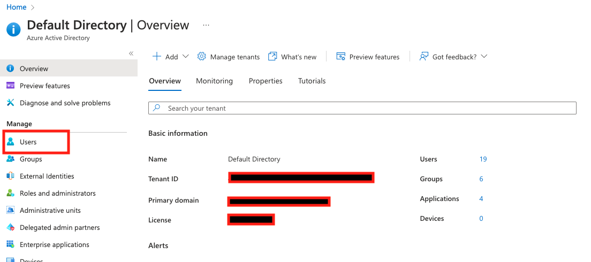Click the magnifier icon in tenant search

157,108
